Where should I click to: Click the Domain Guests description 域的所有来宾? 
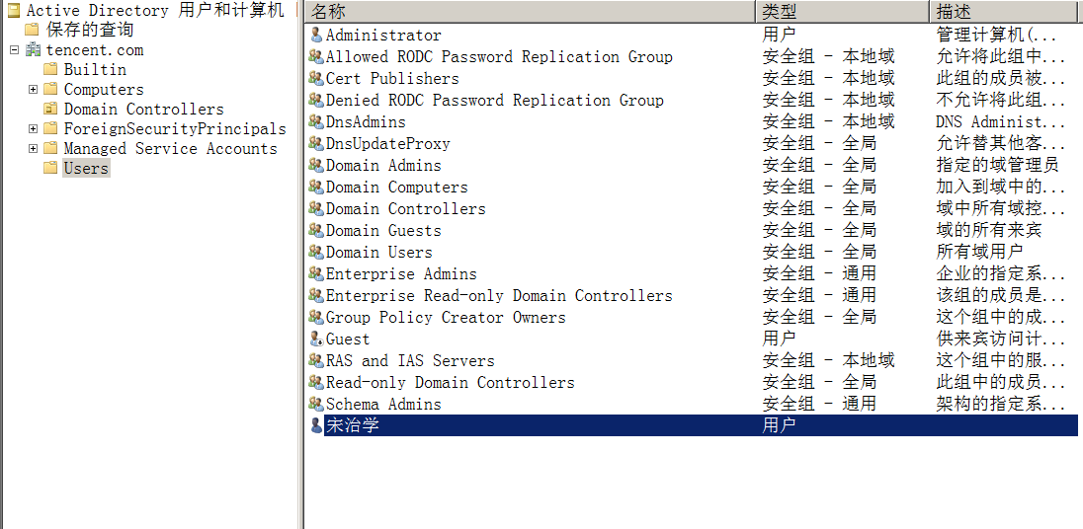click(988, 230)
